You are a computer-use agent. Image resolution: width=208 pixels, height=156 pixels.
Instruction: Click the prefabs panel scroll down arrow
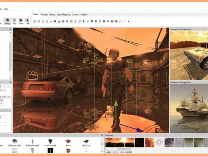point(102,152)
